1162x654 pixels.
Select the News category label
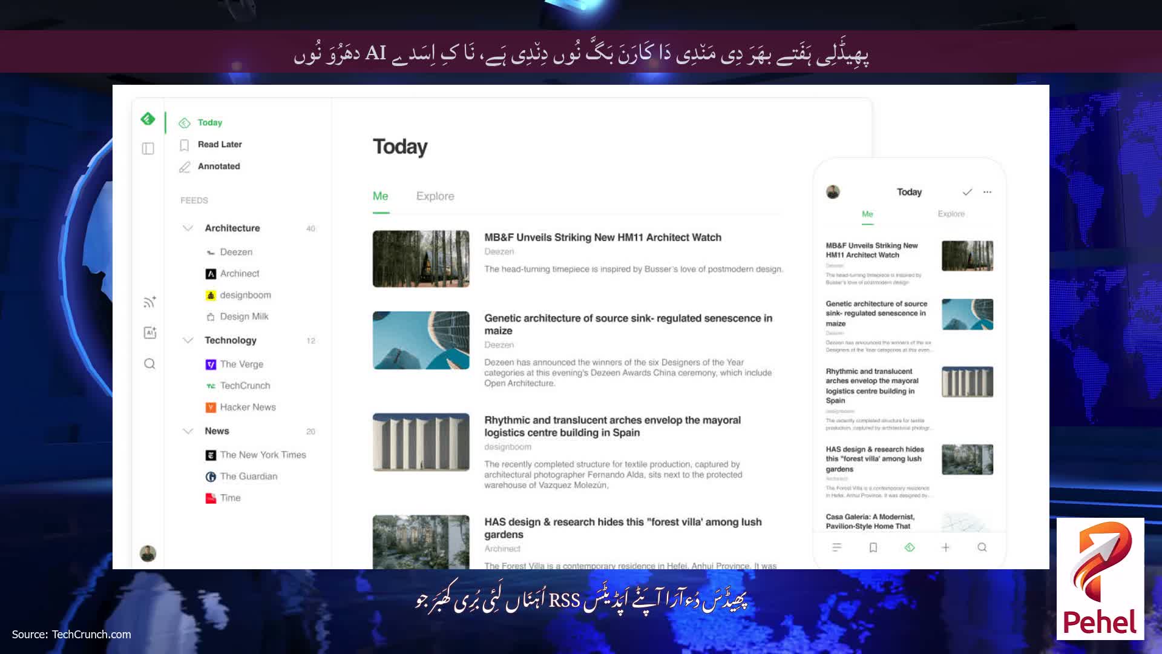coord(217,431)
